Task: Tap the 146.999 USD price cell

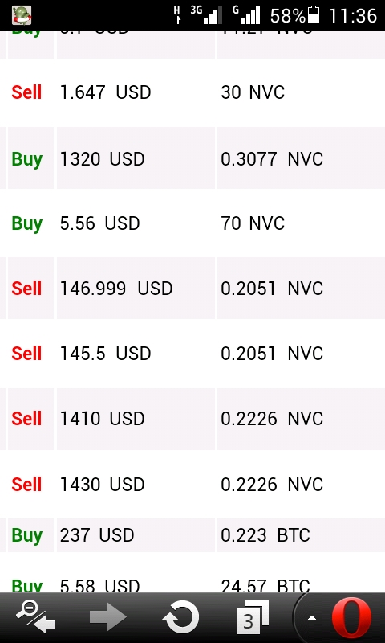Action: click(136, 289)
